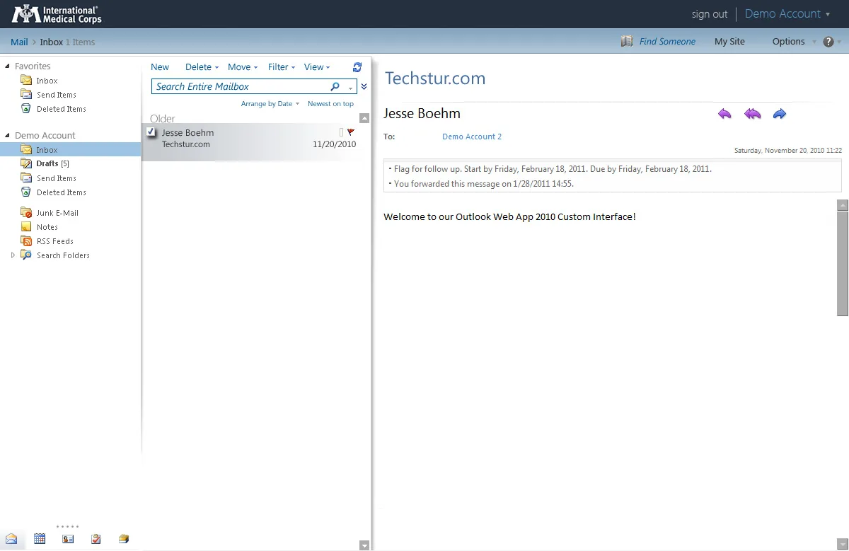Open Deleted Items under Favorites
This screenshot has height=551, width=849.
point(61,109)
